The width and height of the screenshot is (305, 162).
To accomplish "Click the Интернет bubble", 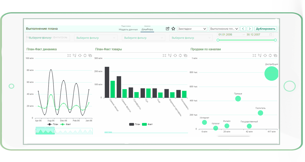I will point(205,122).
